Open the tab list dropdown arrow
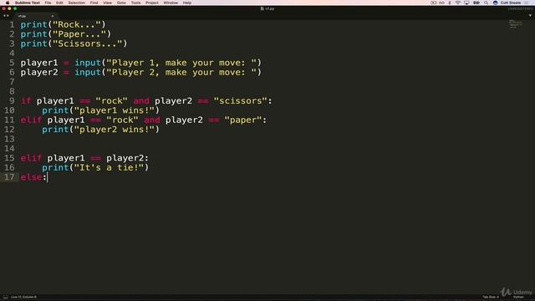This screenshot has height=301, width=535. click(x=530, y=16)
